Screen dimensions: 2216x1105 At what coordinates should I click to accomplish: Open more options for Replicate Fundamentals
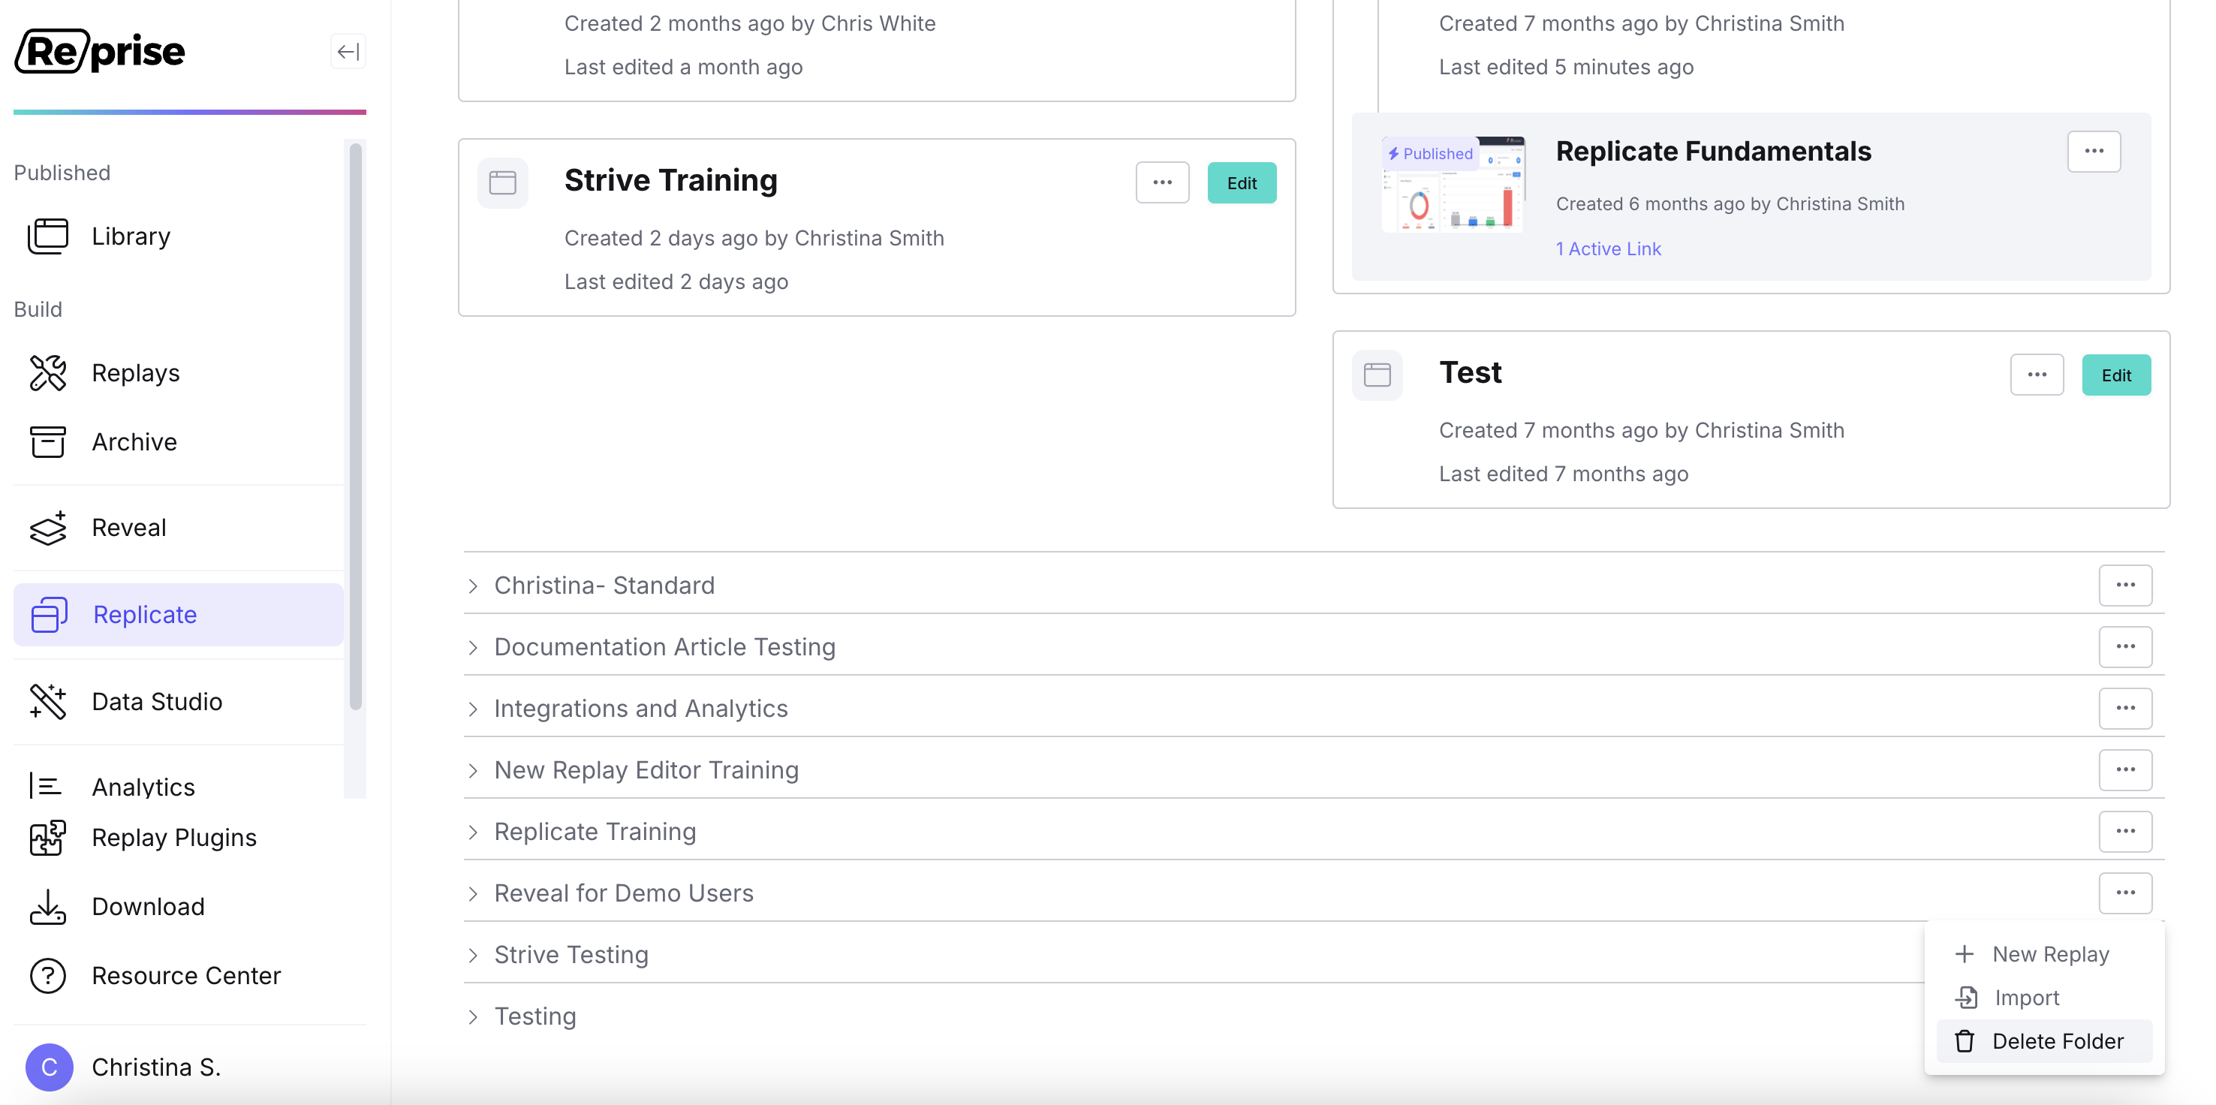pos(2094,152)
